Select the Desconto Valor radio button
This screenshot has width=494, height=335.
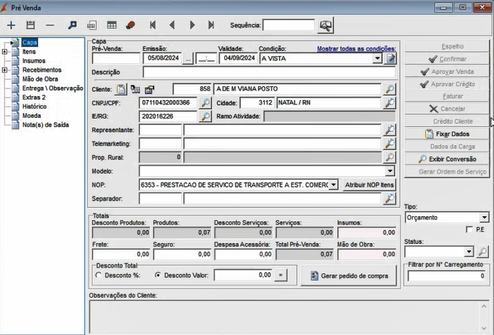158,275
